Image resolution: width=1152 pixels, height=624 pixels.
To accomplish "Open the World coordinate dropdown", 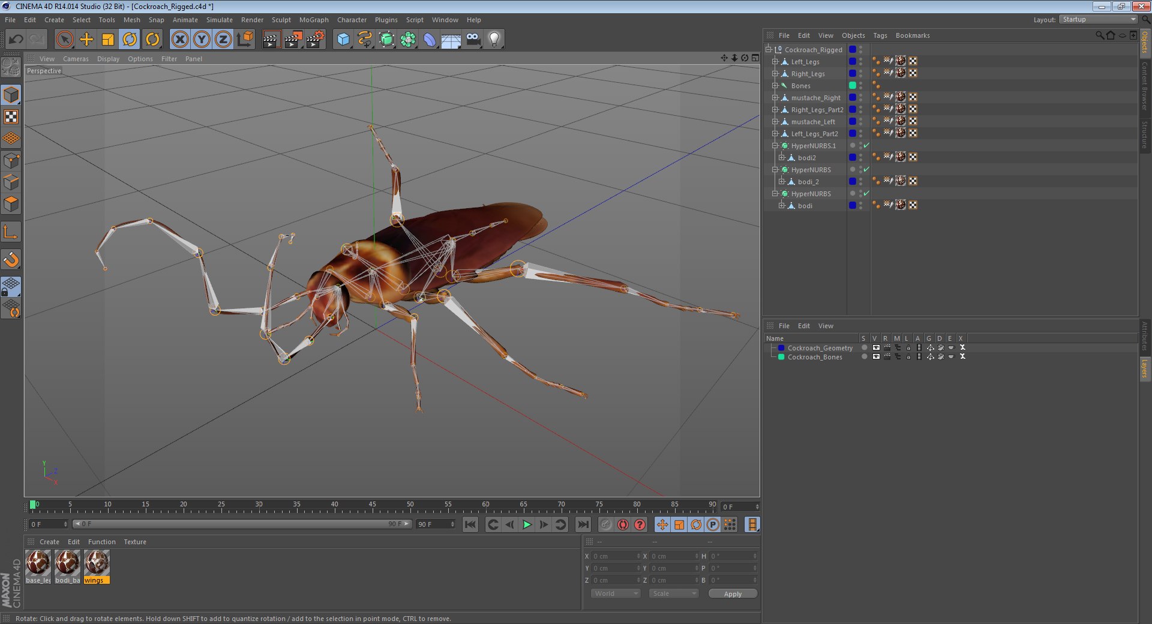I will click(616, 593).
